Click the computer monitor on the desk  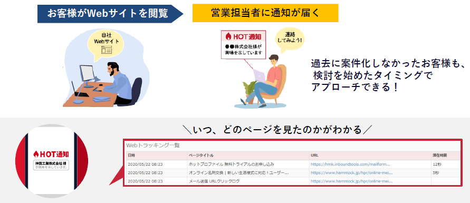pyautogui.click(x=87, y=75)
